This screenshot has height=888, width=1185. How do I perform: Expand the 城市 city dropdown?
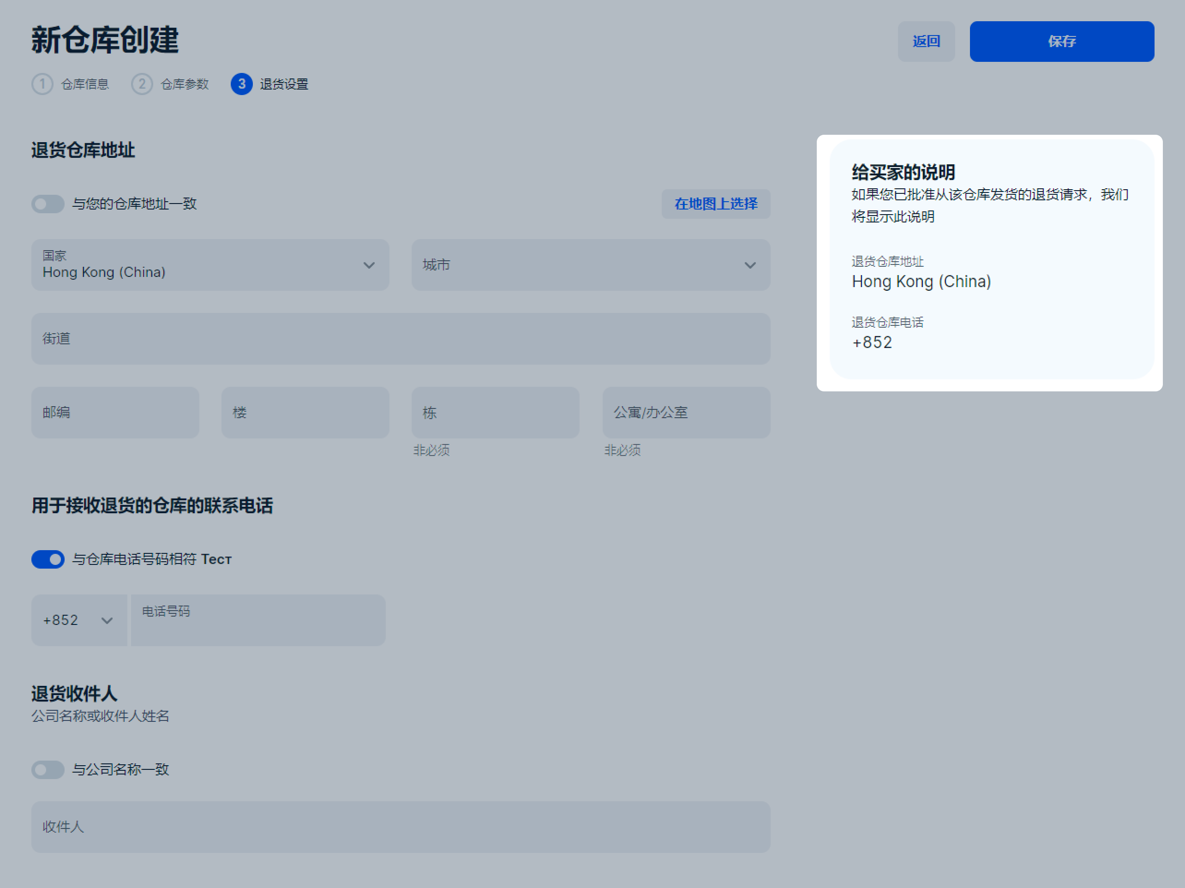[x=590, y=265]
